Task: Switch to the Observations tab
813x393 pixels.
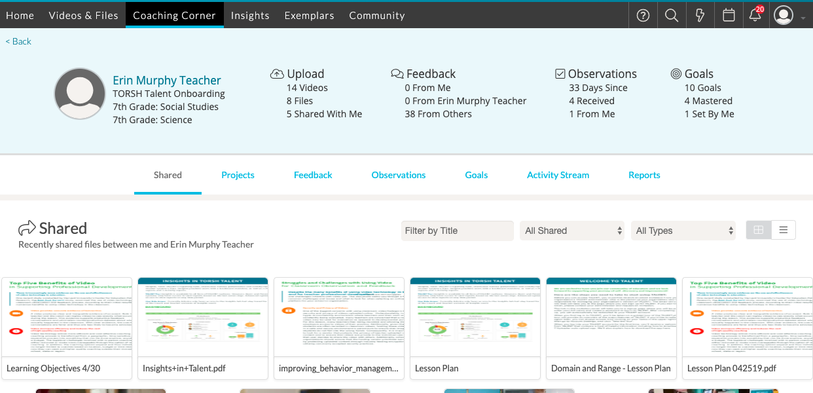Action: (398, 175)
